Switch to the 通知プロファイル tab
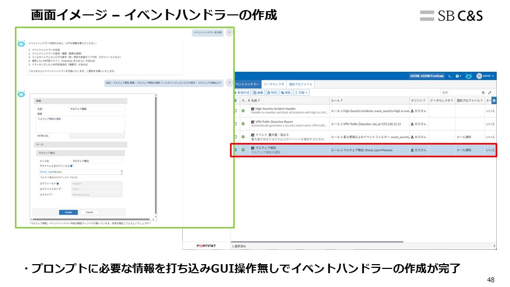This screenshot has width=510, height=287. 301,85
